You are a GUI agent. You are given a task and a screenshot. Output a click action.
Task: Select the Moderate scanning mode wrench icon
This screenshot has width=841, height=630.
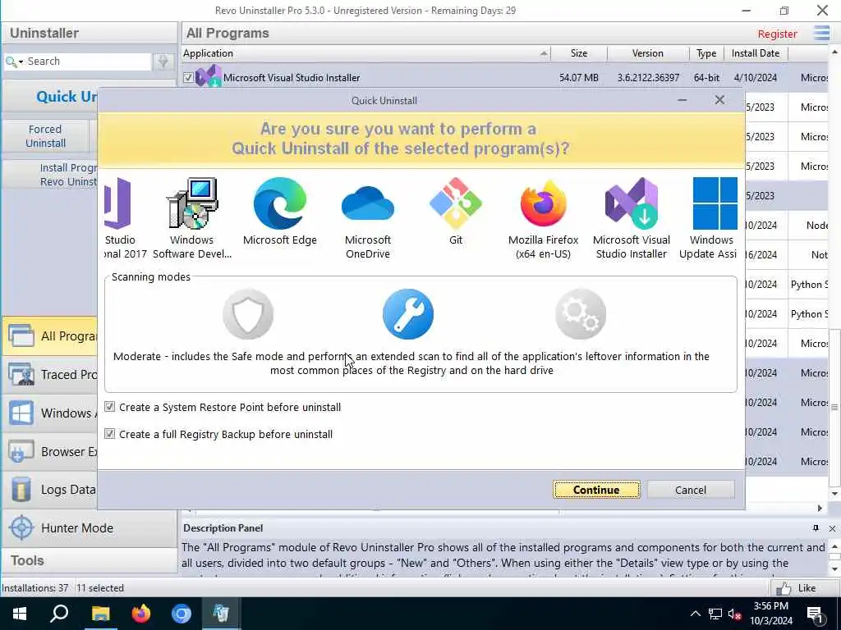(x=408, y=314)
